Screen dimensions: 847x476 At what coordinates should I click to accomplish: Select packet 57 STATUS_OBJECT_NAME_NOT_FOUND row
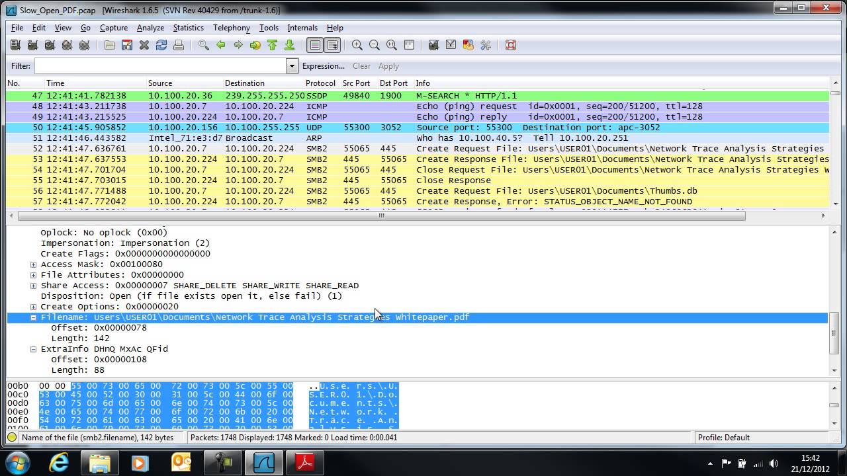pyautogui.click(x=418, y=202)
